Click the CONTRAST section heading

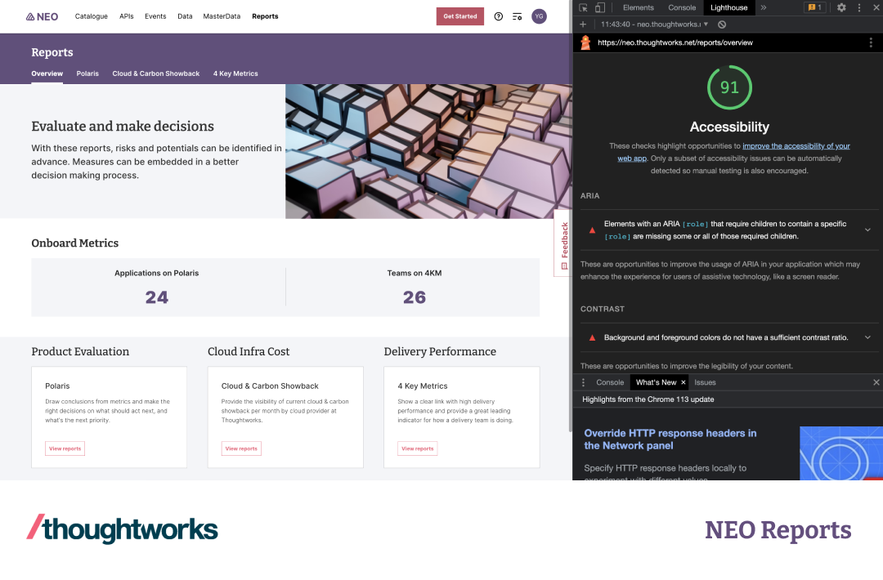coord(603,309)
